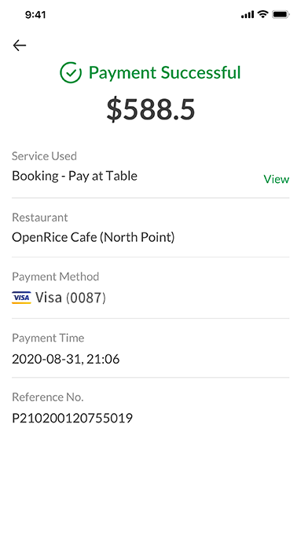301x534 pixels.
Task: Select the Booking - Pay at Table text
Action: (75, 176)
